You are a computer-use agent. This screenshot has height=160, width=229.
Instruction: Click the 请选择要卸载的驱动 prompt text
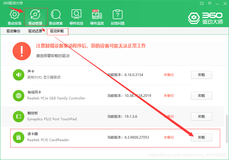pos(53,56)
